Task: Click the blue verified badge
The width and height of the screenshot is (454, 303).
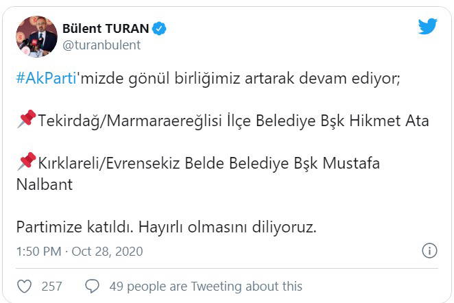Action: point(160,29)
